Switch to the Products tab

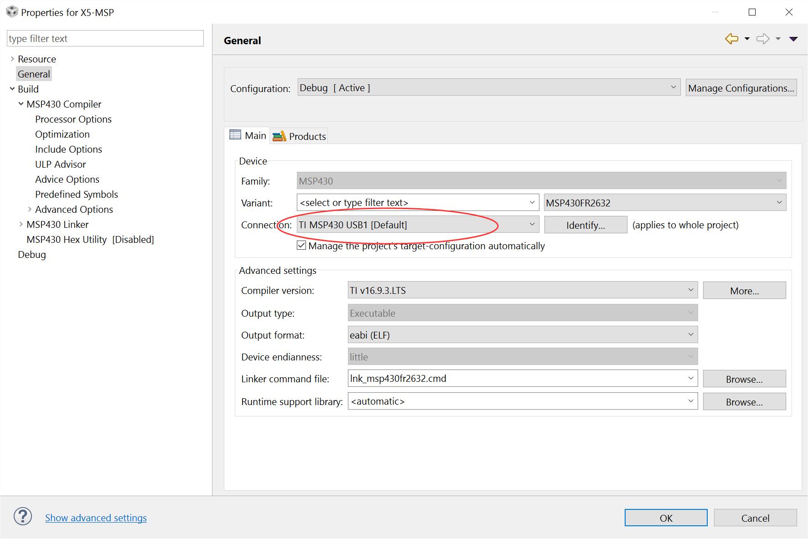[x=300, y=136]
